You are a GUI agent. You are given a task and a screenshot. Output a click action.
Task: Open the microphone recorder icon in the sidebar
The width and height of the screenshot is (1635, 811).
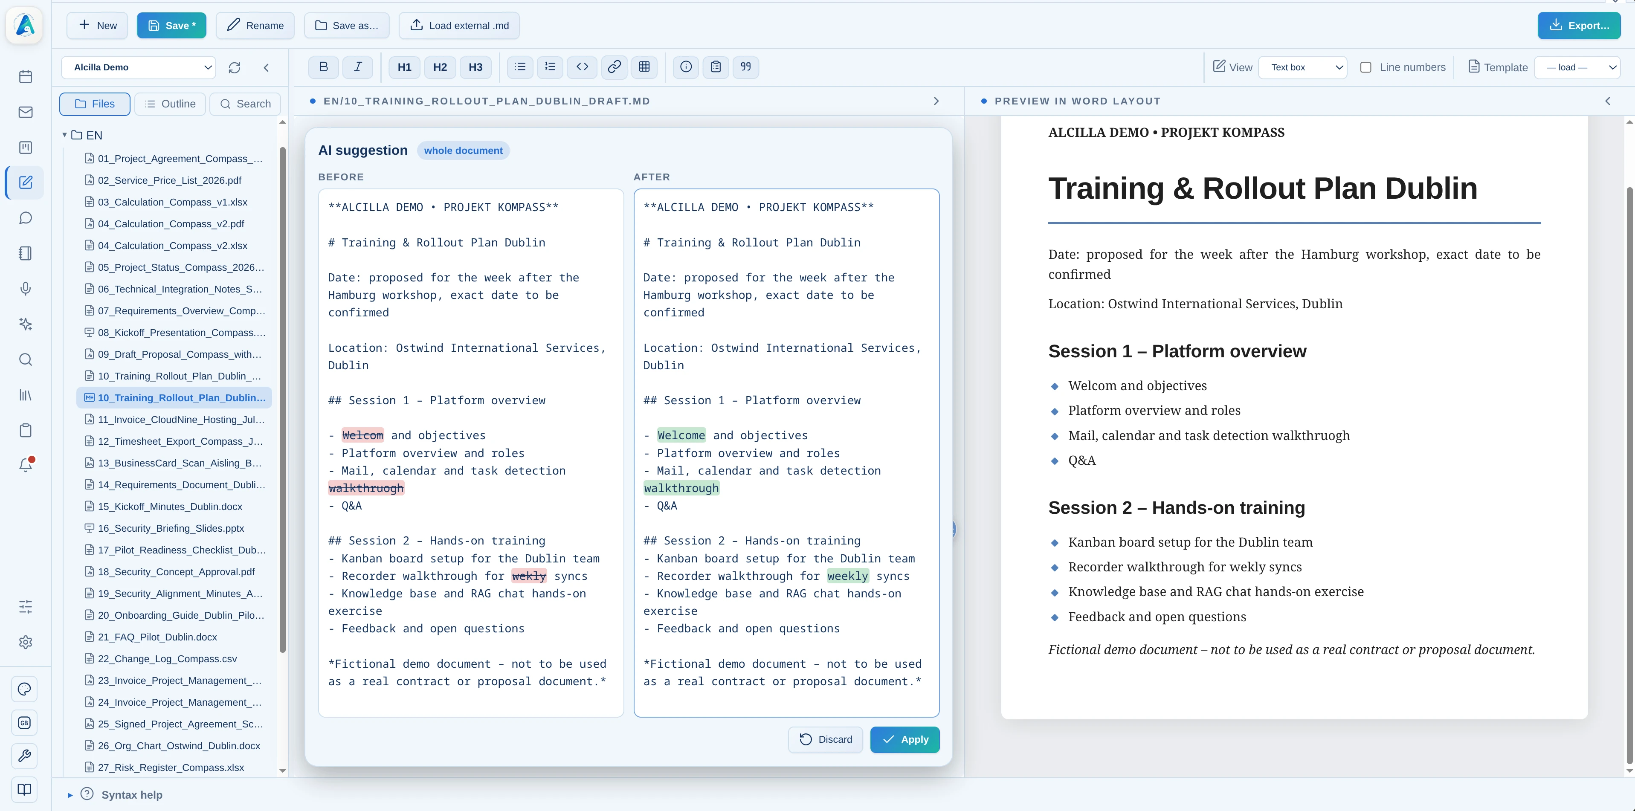tap(26, 289)
